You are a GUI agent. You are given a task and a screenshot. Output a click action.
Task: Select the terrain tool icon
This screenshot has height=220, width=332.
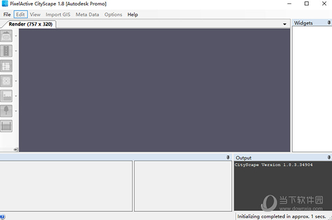(6, 35)
